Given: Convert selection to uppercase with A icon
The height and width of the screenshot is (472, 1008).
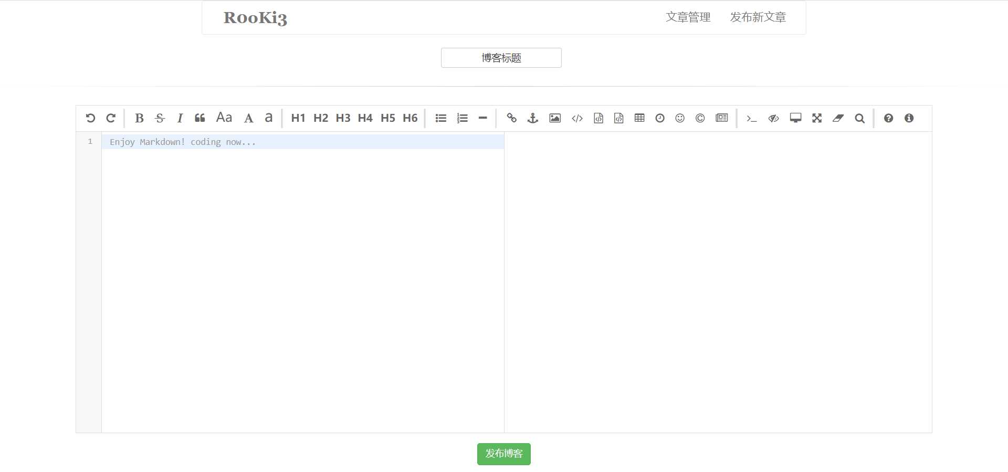Looking at the screenshot, I should (249, 118).
